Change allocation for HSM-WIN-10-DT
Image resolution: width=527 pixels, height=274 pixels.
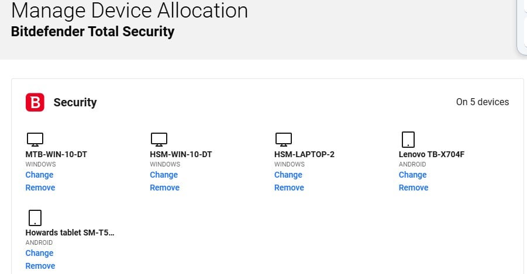[164, 175]
